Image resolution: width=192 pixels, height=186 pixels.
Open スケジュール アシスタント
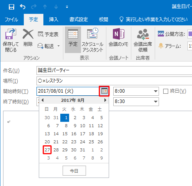click(93, 40)
